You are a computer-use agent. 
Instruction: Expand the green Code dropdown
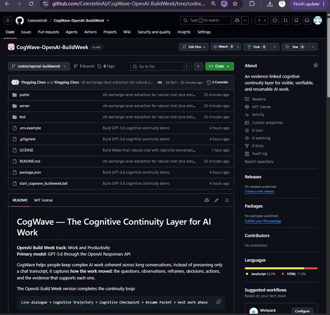220,67
